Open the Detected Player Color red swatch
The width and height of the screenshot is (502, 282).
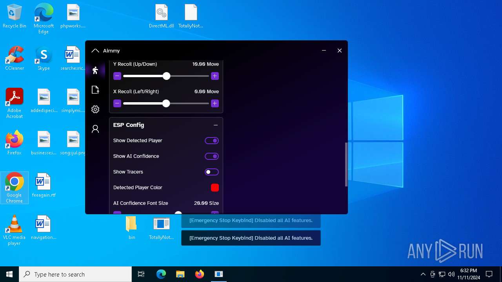click(215, 188)
